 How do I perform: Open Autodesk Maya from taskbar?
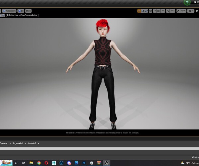54,163
